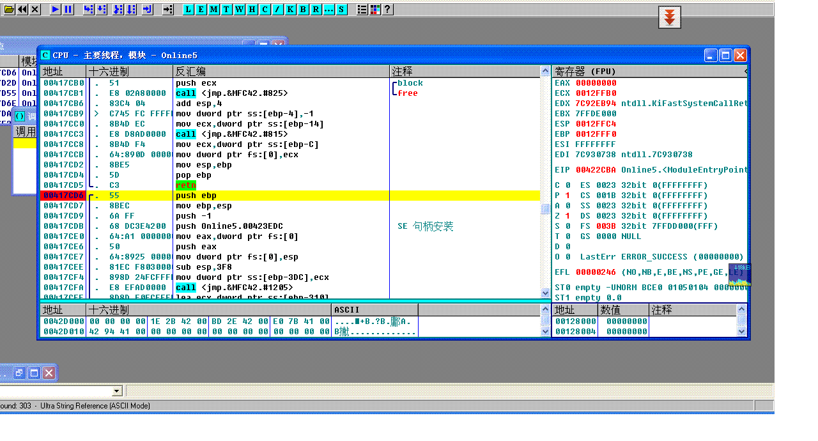Image resolution: width=818 pixels, height=441 pixels.
Task: Open the Memory map window with M
Action: tap(213, 10)
